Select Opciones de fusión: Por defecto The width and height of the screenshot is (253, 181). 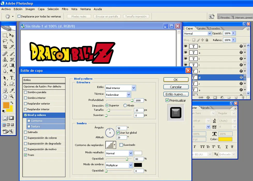[x=44, y=87]
